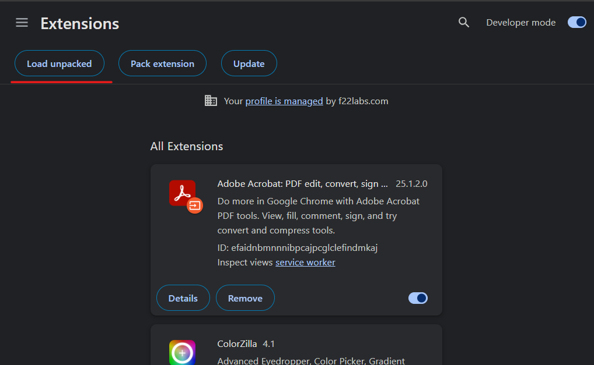The image size is (594, 365).
Task: Click the Adobe Acrobat description text
Action: [319, 216]
